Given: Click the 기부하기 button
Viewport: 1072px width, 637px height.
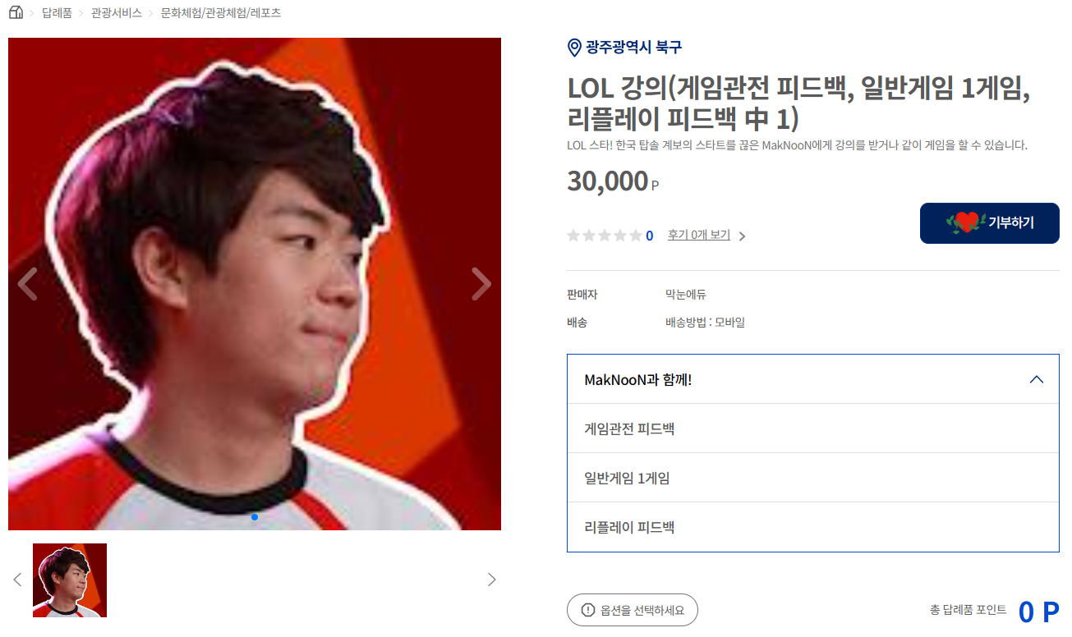Looking at the screenshot, I should 990,223.
